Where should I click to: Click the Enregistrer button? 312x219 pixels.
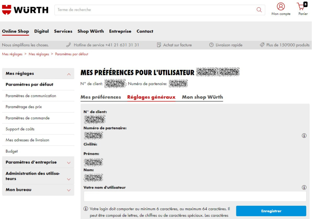point(271,211)
